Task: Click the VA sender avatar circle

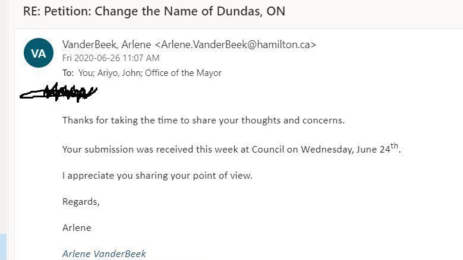Action: coord(38,53)
